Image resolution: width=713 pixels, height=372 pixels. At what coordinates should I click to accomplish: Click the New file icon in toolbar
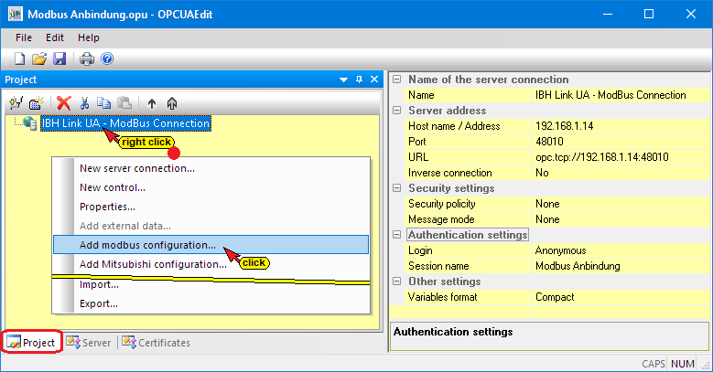(x=19, y=58)
